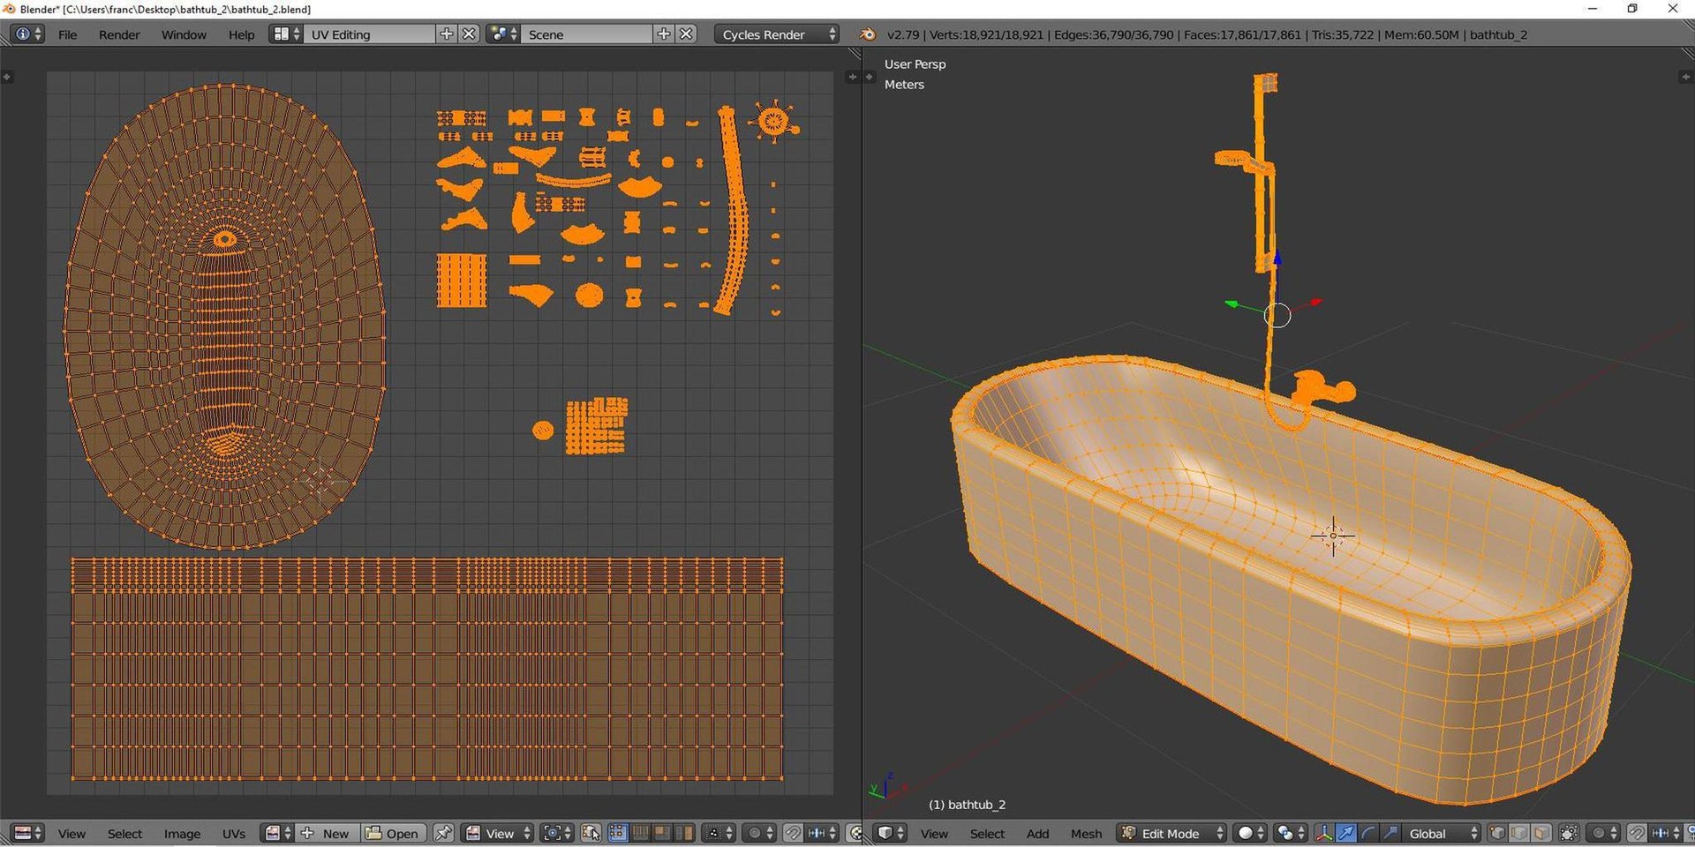
Task: Toggle snapping in the UV editor
Action: tap(793, 833)
